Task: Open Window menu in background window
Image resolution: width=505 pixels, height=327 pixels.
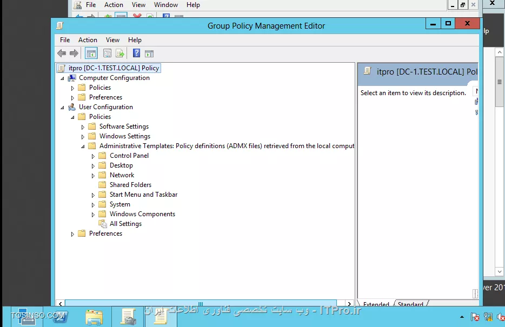Action: tap(166, 5)
